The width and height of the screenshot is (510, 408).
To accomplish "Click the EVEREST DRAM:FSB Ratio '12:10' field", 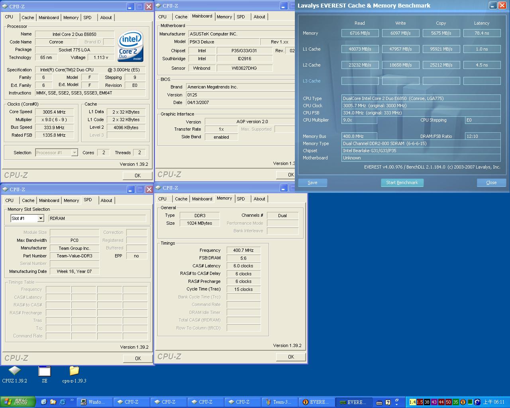I will (483, 136).
